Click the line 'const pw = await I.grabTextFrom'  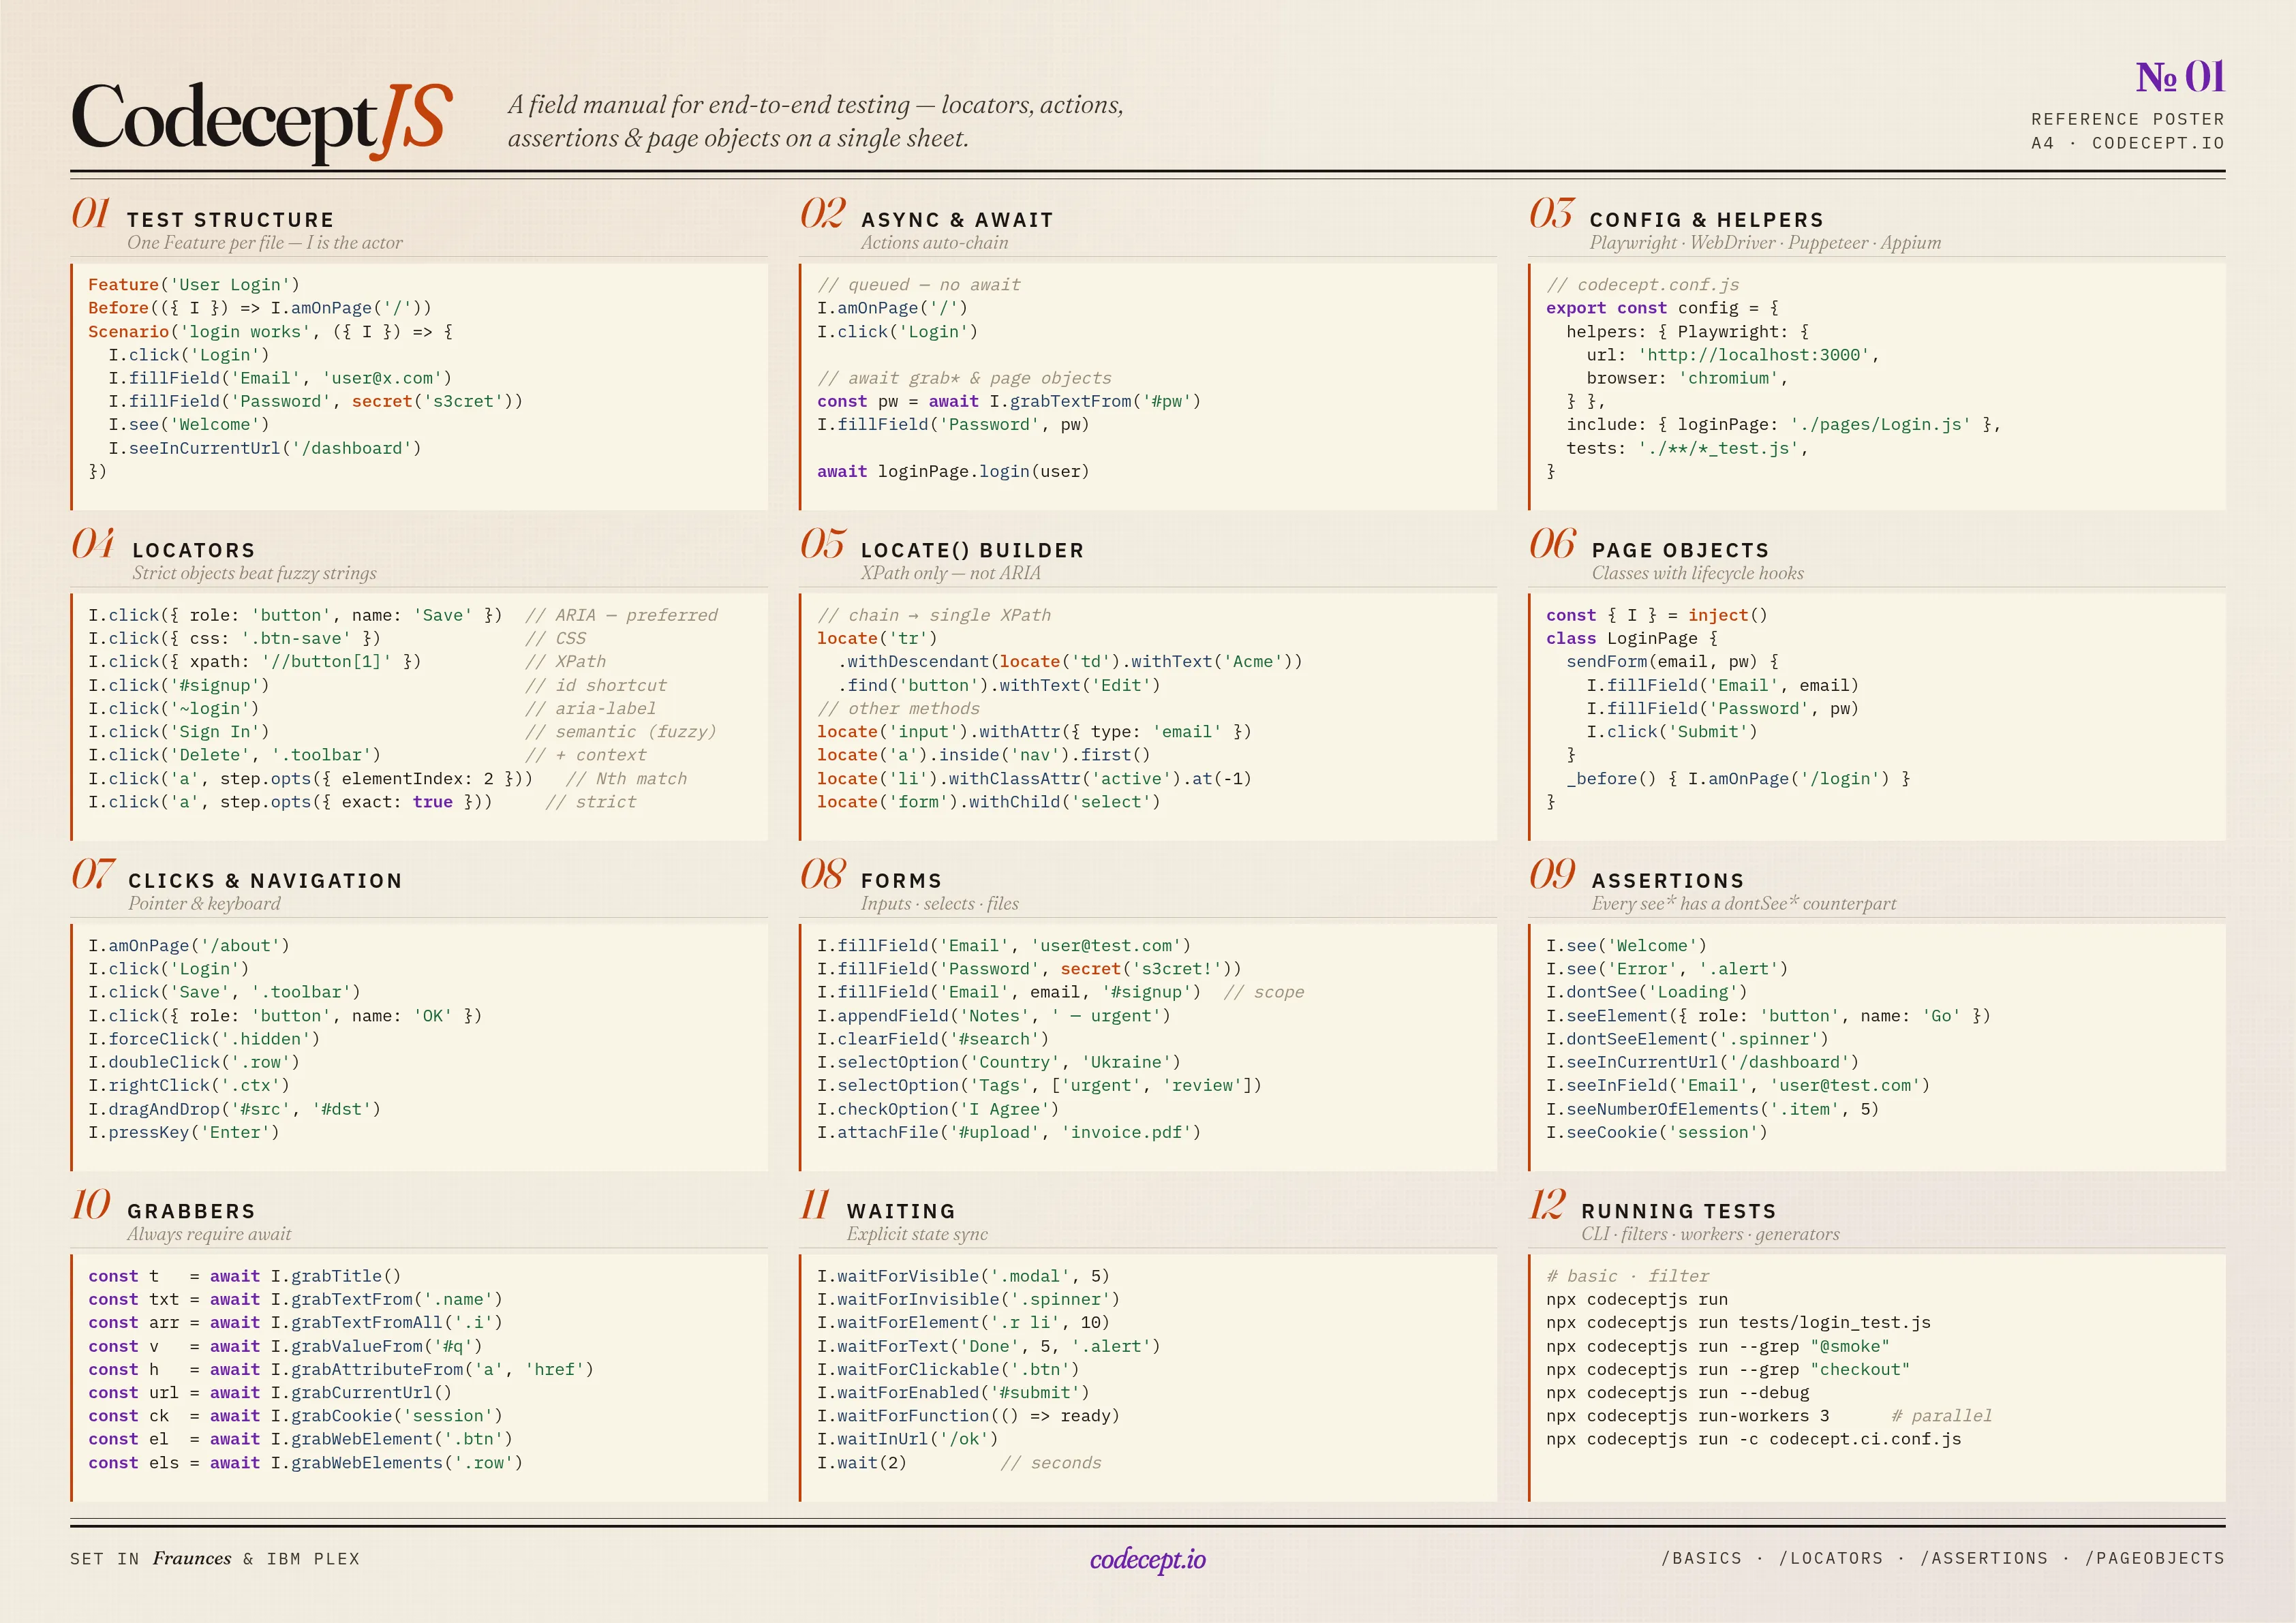[x=1009, y=401]
